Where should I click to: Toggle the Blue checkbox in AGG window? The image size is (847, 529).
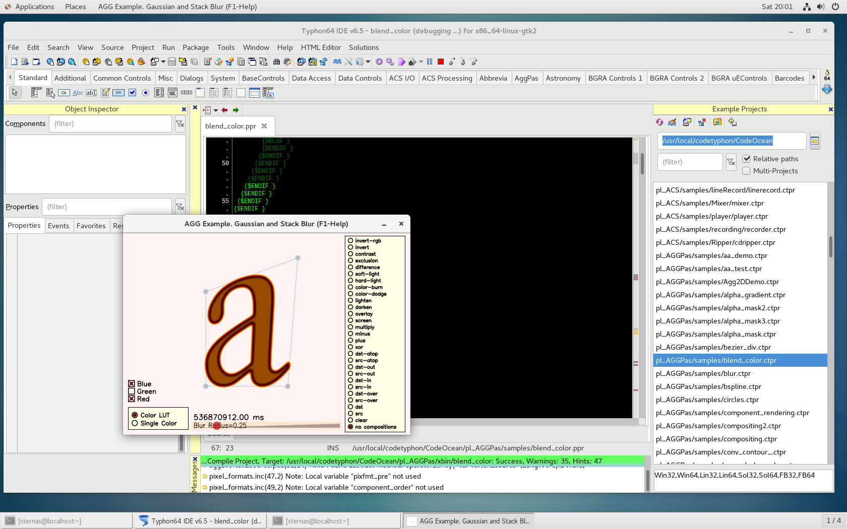click(132, 384)
